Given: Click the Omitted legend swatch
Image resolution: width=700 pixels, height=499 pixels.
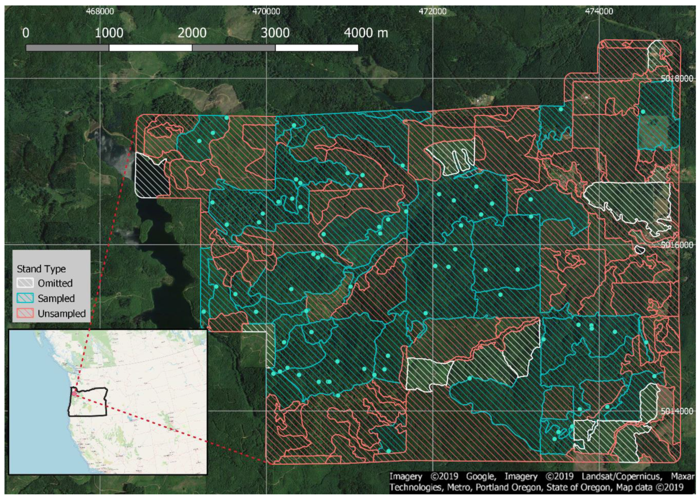Looking at the screenshot, I should 25,283.
